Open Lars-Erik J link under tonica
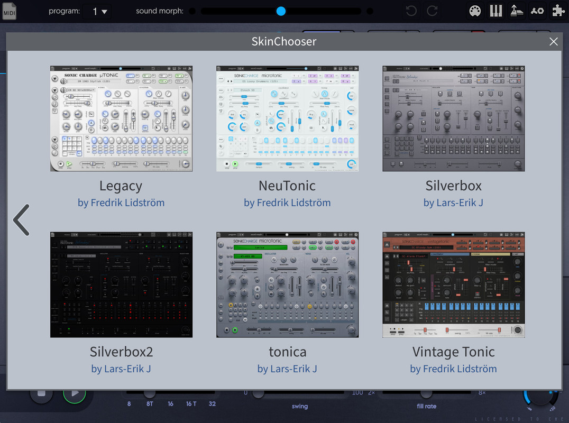This screenshot has width=569, height=423. click(287, 369)
